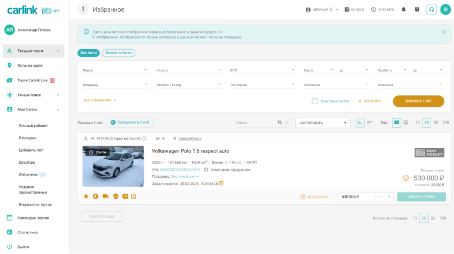Screen dimensions: 454x254
Task: Select the Лизинг и банки tab
Action: [x=119, y=53]
